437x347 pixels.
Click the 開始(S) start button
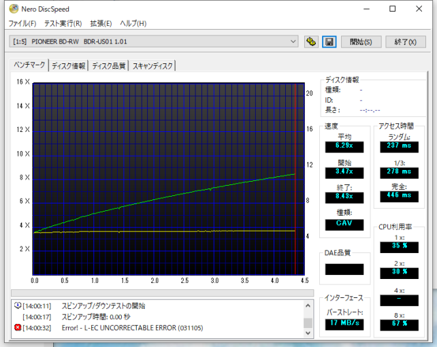361,42
